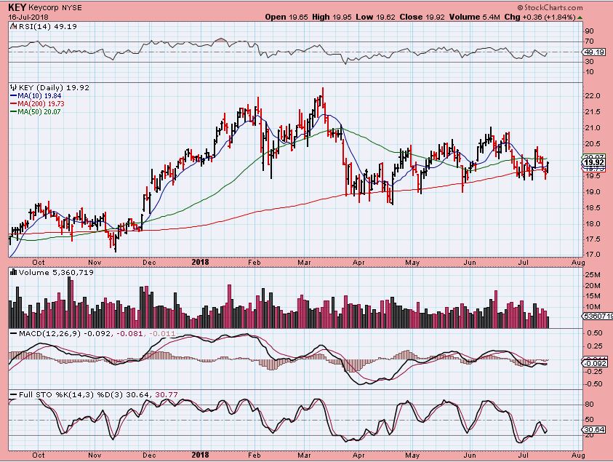Click the price bar icon beside KEY (Daily)
613x462 pixels.
point(13,87)
